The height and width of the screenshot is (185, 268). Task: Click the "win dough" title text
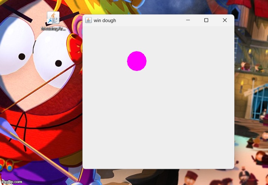[x=105, y=20]
